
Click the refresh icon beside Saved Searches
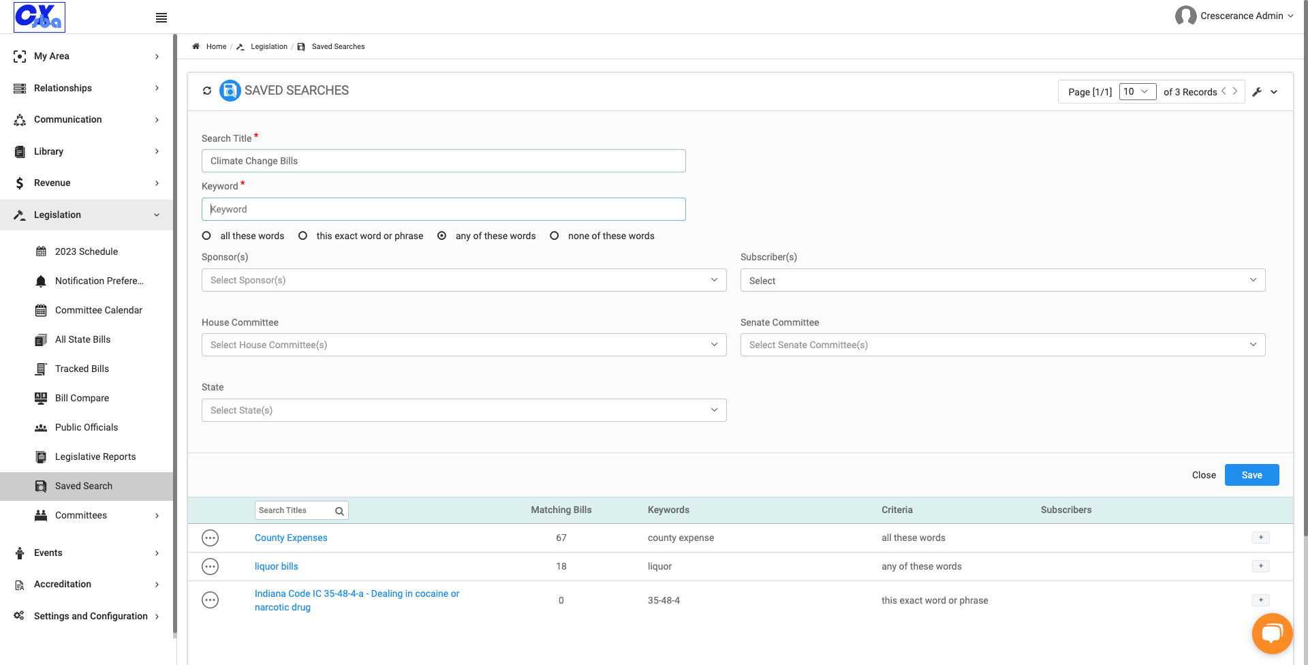coord(207,91)
